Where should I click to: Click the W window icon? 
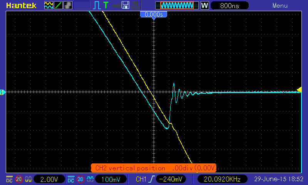[205, 5]
